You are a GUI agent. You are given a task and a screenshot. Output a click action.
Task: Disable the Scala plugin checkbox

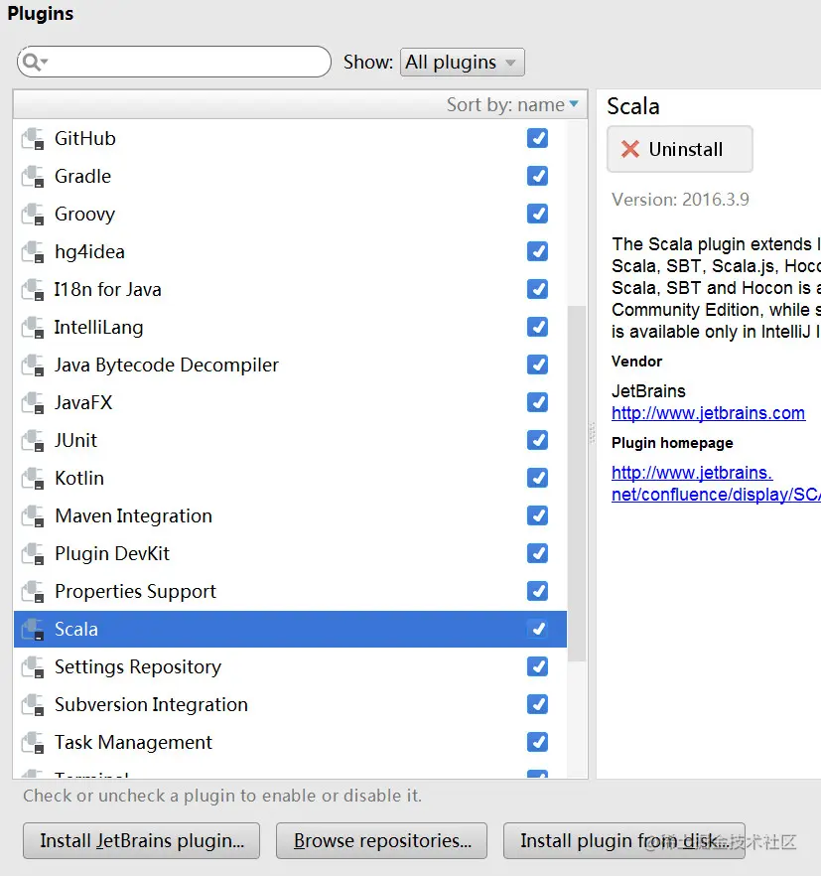click(x=537, y=629)
